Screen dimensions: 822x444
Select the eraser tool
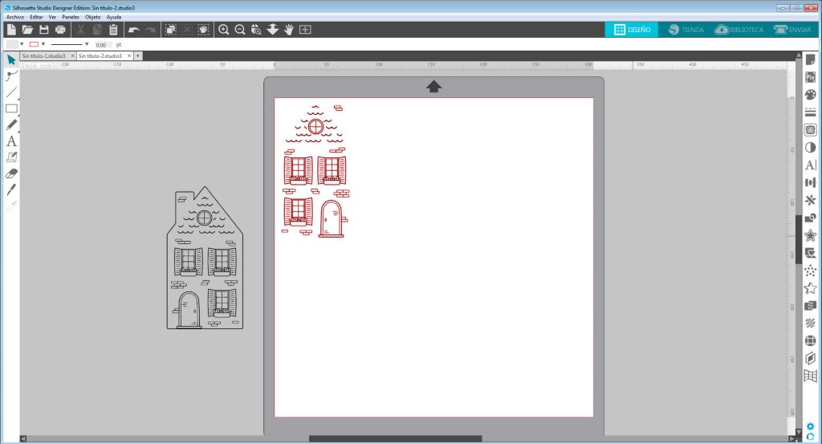click(x=11, y=173)
